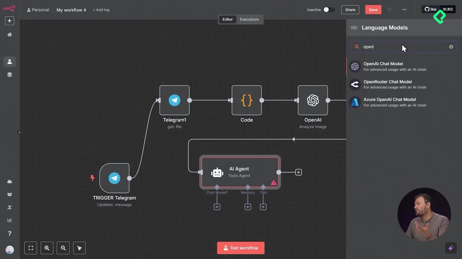Viewport: 462px width, 259px height.
Task: Open the OpenAI Analyze Image node
Action: (313, 100)
